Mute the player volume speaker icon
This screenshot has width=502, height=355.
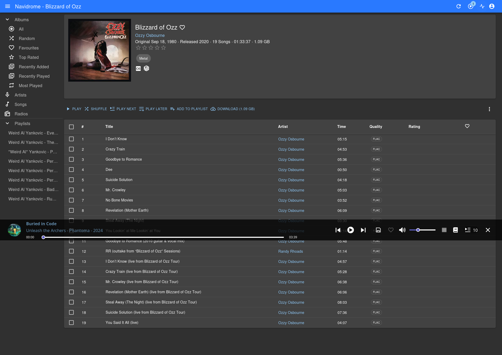(402, 230)
